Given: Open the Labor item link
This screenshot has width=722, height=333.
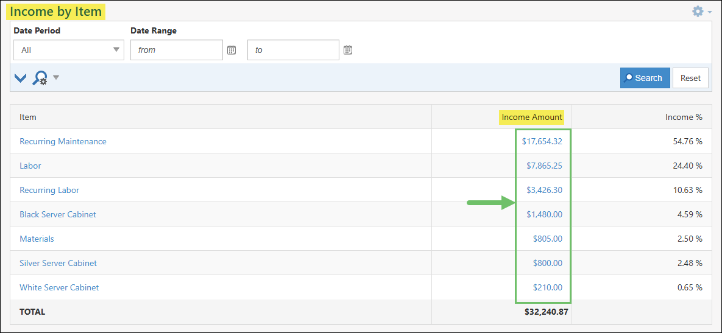Looking at the screenshot, I should pyautogui.click(x=30, y=166).
